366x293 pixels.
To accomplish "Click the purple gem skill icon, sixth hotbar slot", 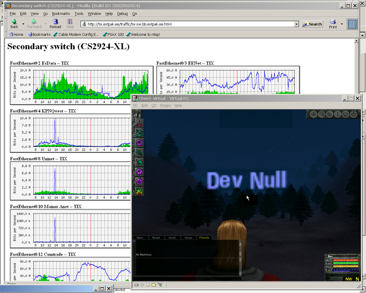I will [139, 172].
